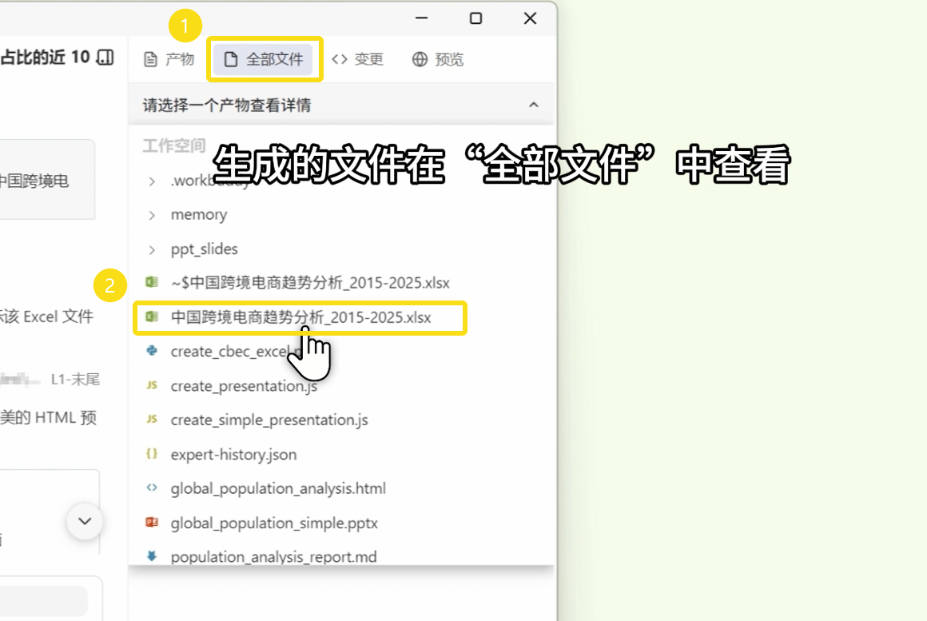Image resolution: width=927 pixels, height=621 pixels.
Task: Click the Python icon beside create_cbec_excel
Action: point(150,351)
